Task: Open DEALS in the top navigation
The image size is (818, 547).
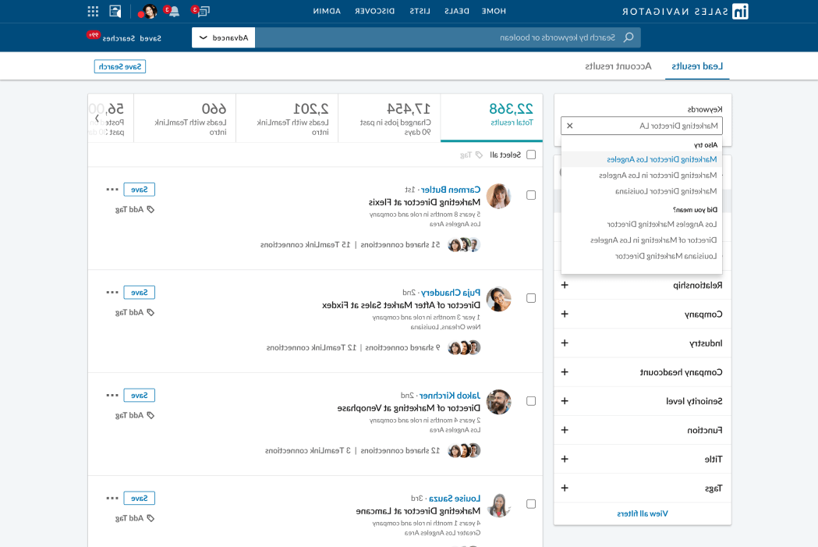Action: coord(456,11)
